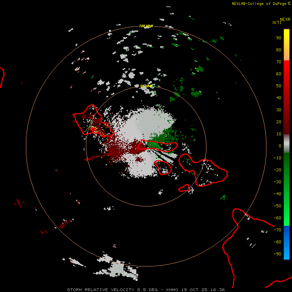Click the -40 value on velocity scale

pos(277,194)
